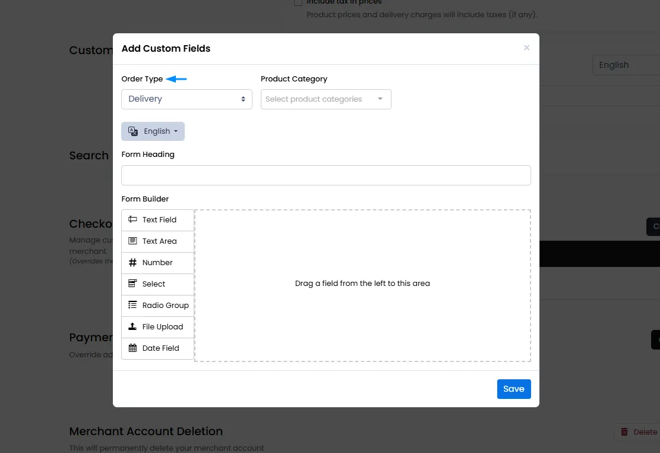Choose the Radio Group list icon

132,305
